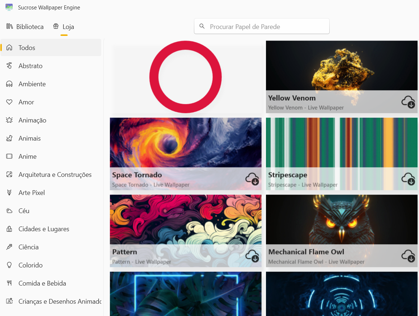Click the Arte Pixel icon
The width and height of the screenshot is (419, 316).
(x=9, y=192)
